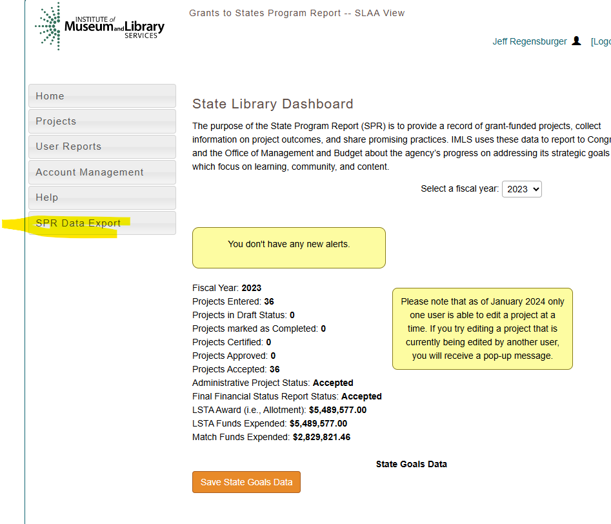Viewport: 611px width, 524px height.
Task: Open Jeff Regensburger user link
Action: [x=530, y=41]
